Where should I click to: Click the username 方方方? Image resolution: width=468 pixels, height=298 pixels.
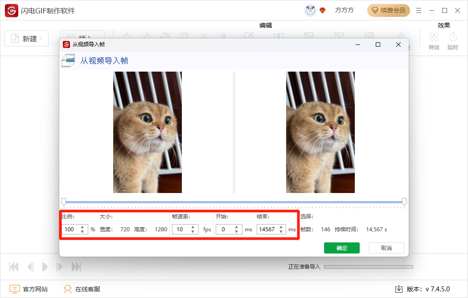[344, 10]
